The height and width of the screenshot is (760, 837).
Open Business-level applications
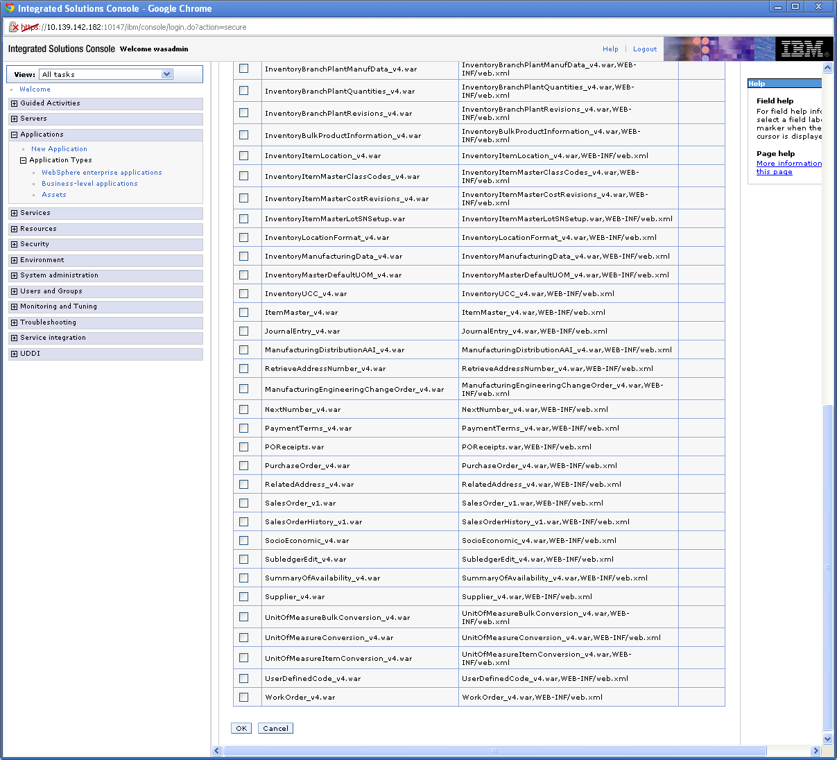coord(89,184)
